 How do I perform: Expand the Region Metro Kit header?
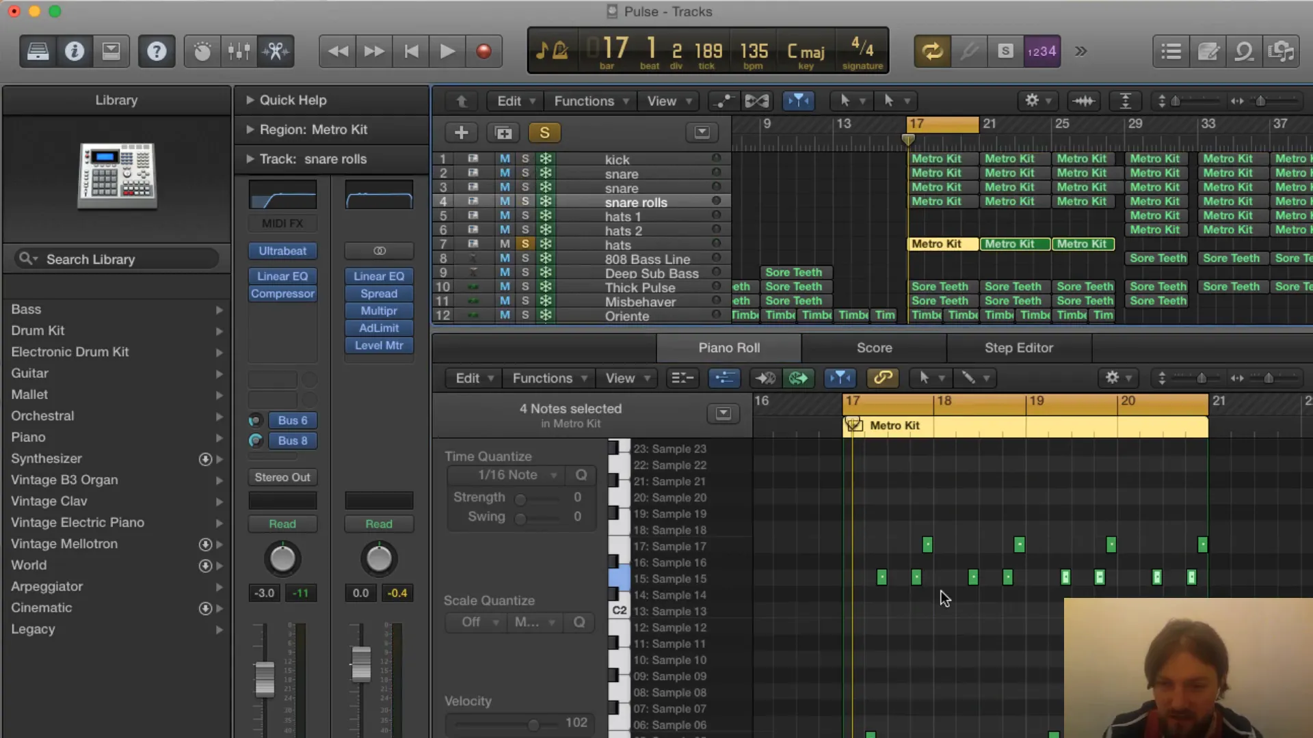[249, 129]
